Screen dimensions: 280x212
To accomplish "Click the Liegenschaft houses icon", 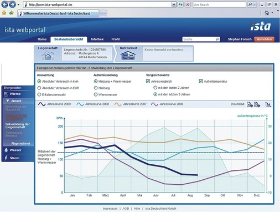I will click(x=48, y=55).
